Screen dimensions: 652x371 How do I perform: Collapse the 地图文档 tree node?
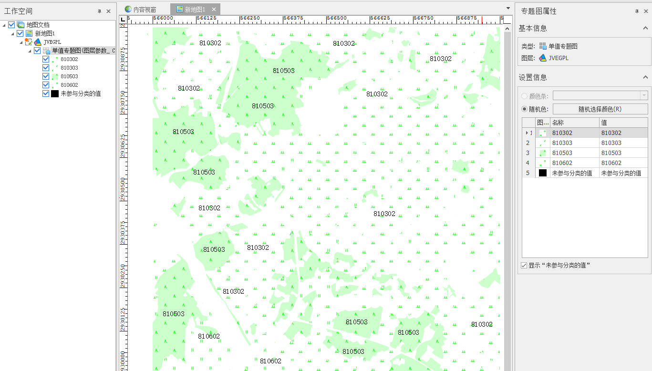pyautogui.click(x=4, y=25)
